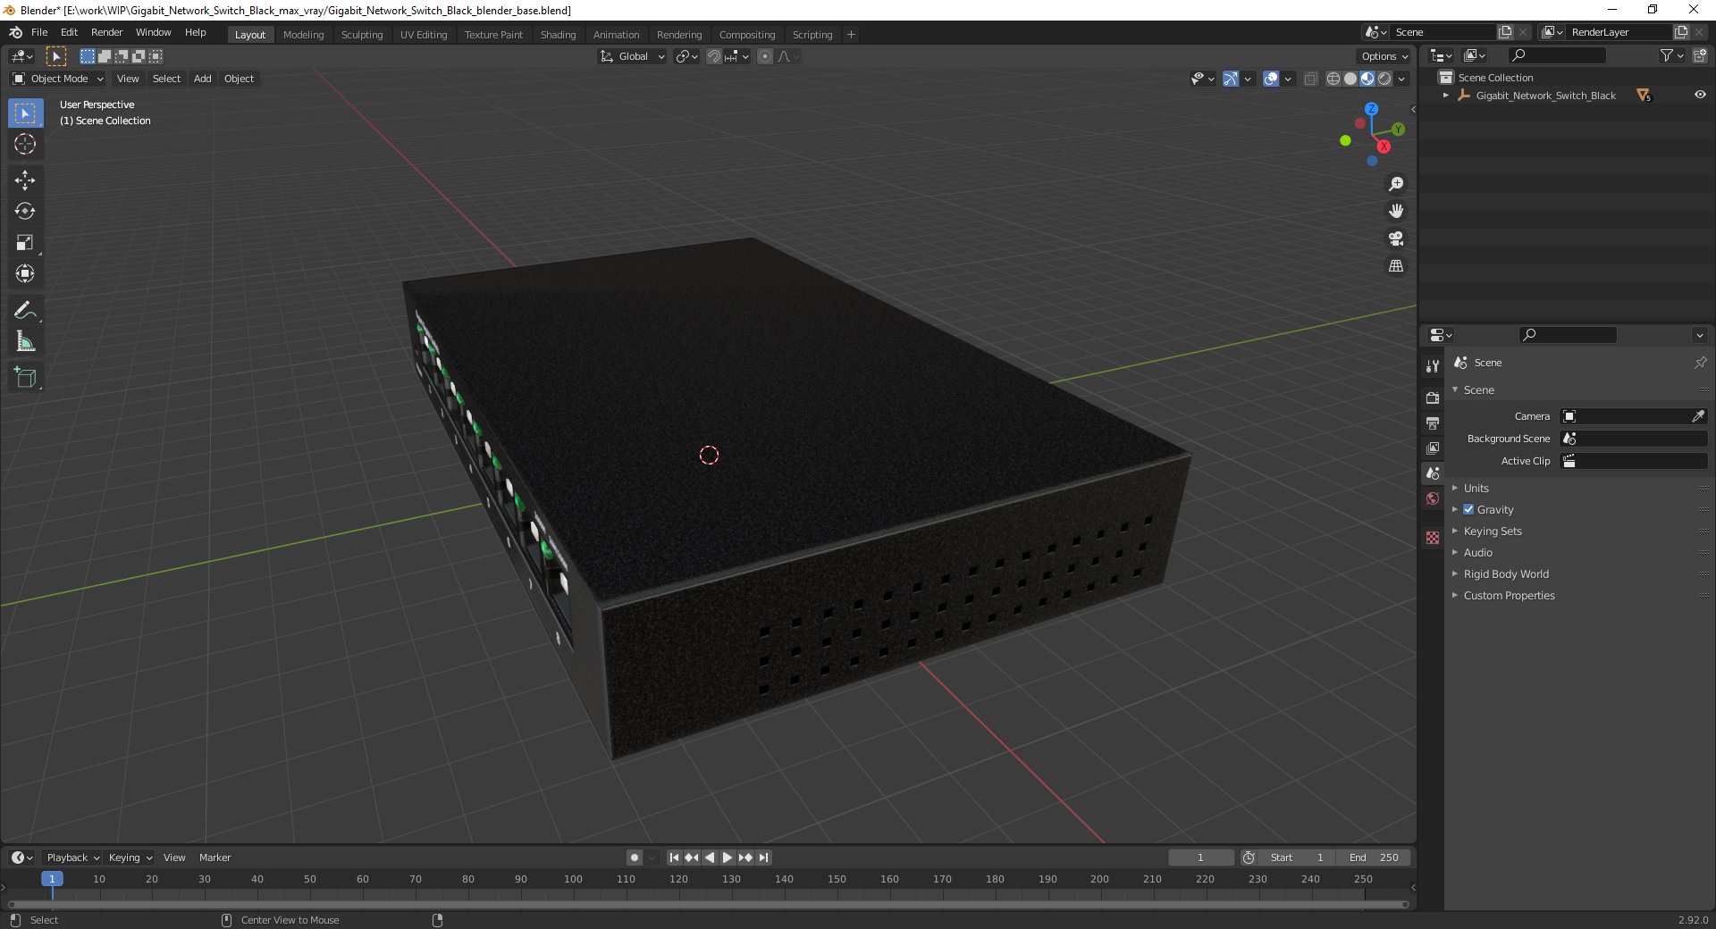This screenshot has width=1716, height=929.
Task: Open the shading options dropdown arrow
Action: point(1401,79)
